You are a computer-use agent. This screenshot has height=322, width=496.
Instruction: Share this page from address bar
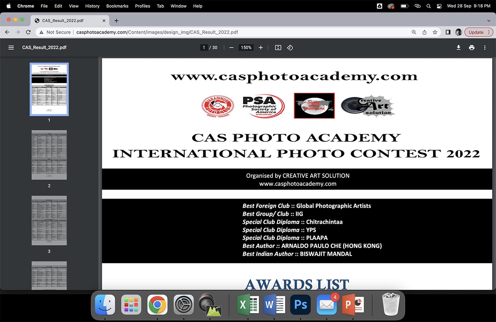tap(424, 32)
